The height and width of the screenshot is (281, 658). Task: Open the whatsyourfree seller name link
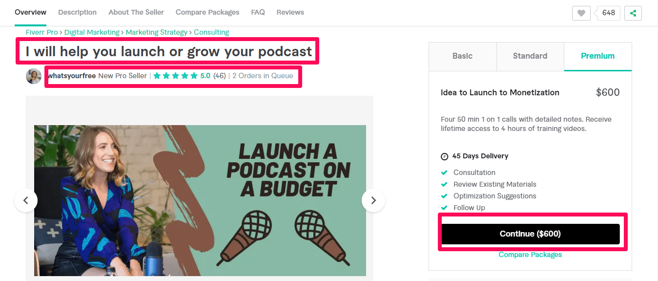[x=72, y=76]
